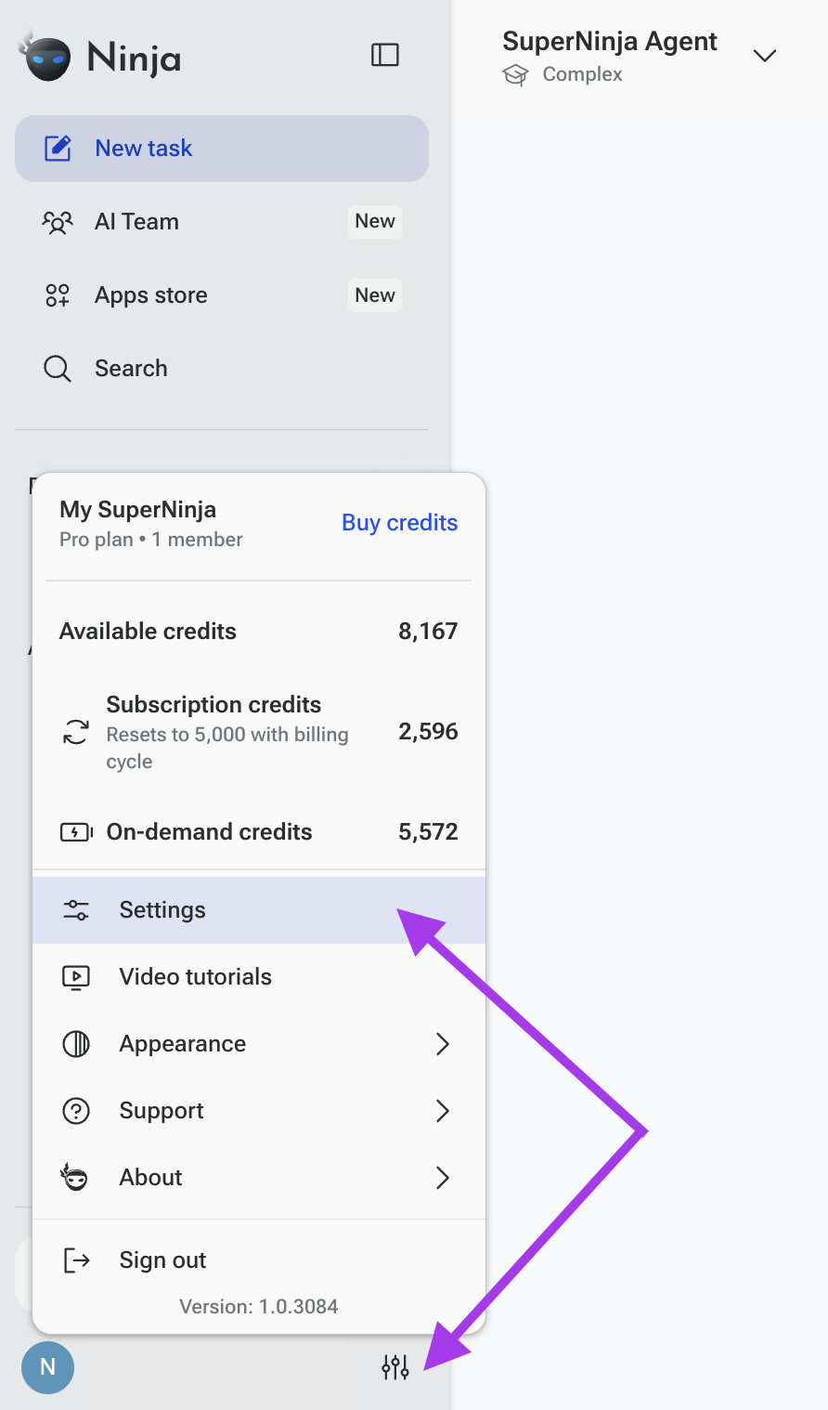Image resolution: width=828 pixels, height=1410 pixels.
Task: Click the Subscription credits label
Action: [x=213, y=705]
